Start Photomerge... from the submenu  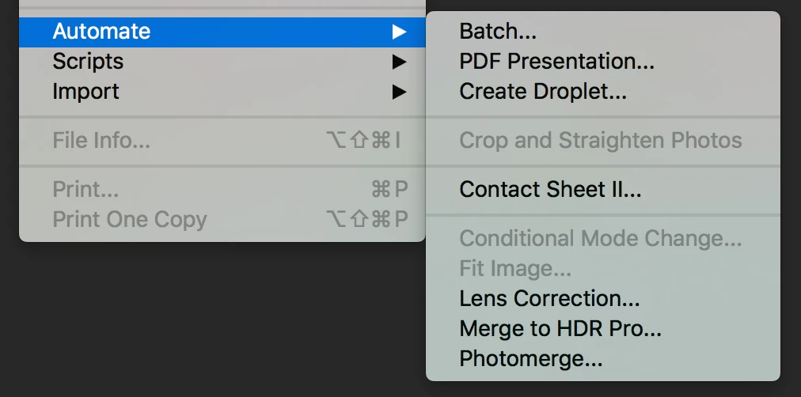531,359
